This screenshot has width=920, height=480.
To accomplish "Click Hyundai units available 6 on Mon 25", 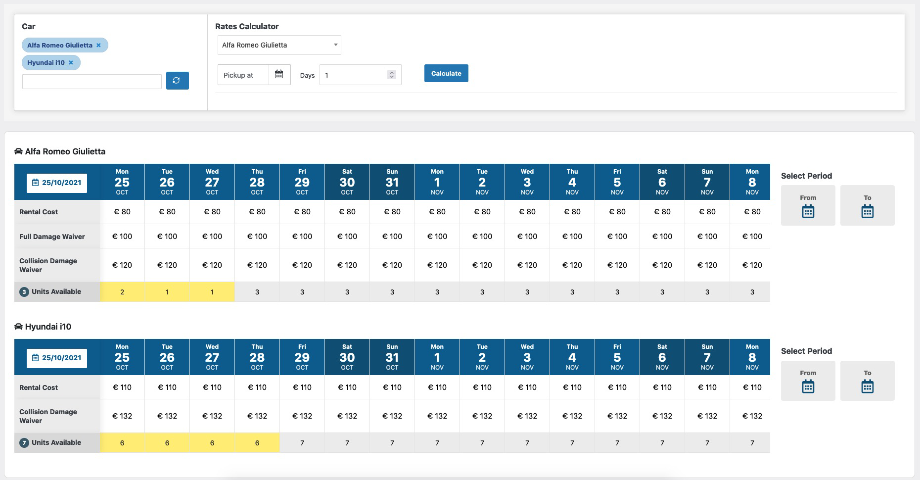I will [x=122, y=443].
